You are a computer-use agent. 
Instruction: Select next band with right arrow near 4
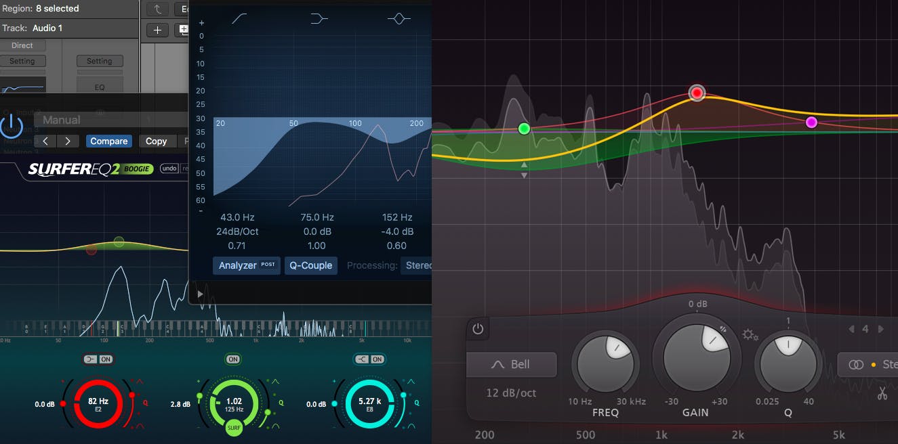880,329
